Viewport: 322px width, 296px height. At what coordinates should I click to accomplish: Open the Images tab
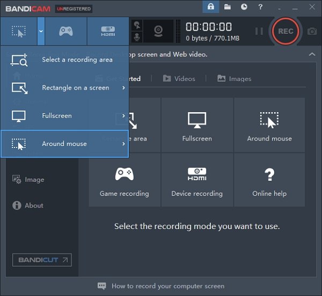click(235, 79)
